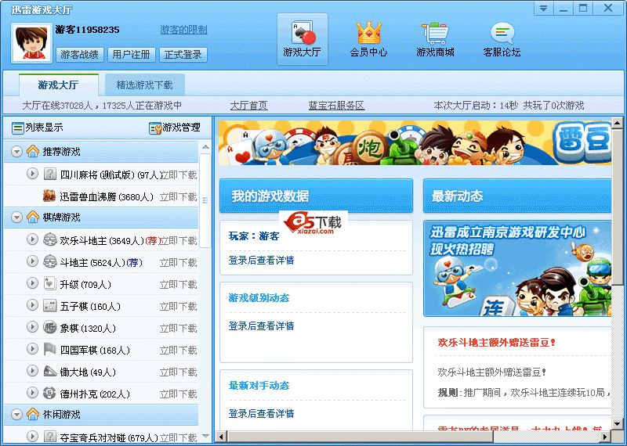Open the 游戏大厅 toolbar icon
Screen dimensions: 627x446
tap(303, 38)
